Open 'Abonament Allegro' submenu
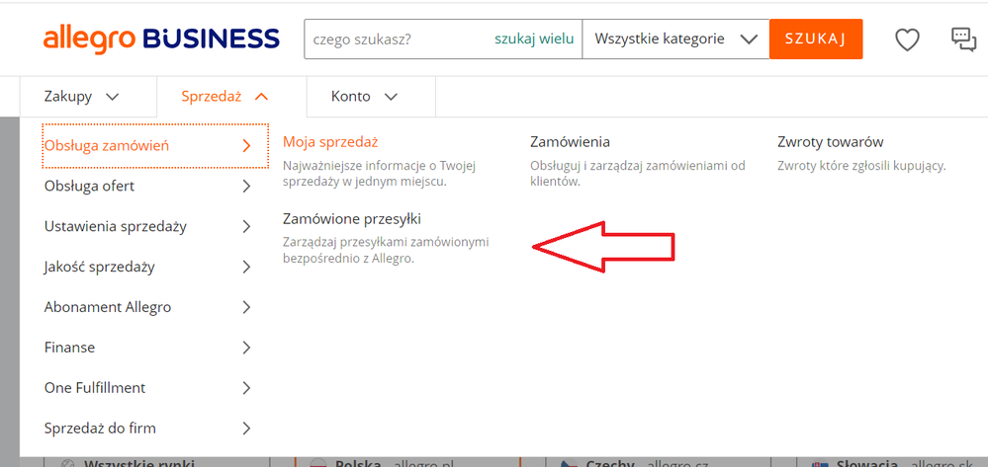The width and height of the screenshot is (988, 467). coord(147,307)
